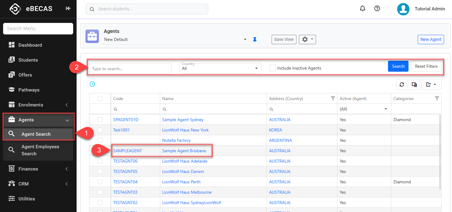Image resolution: width=452 pixels, height=212 pixels.
Task: Select Agent Employees Search menu item
Action: [40, 150]
